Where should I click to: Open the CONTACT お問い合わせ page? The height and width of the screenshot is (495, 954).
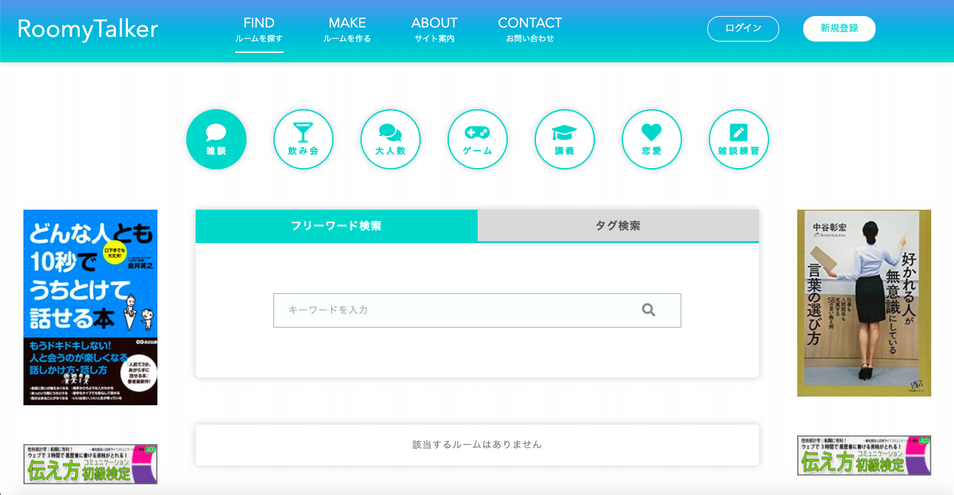coord(530,30)
